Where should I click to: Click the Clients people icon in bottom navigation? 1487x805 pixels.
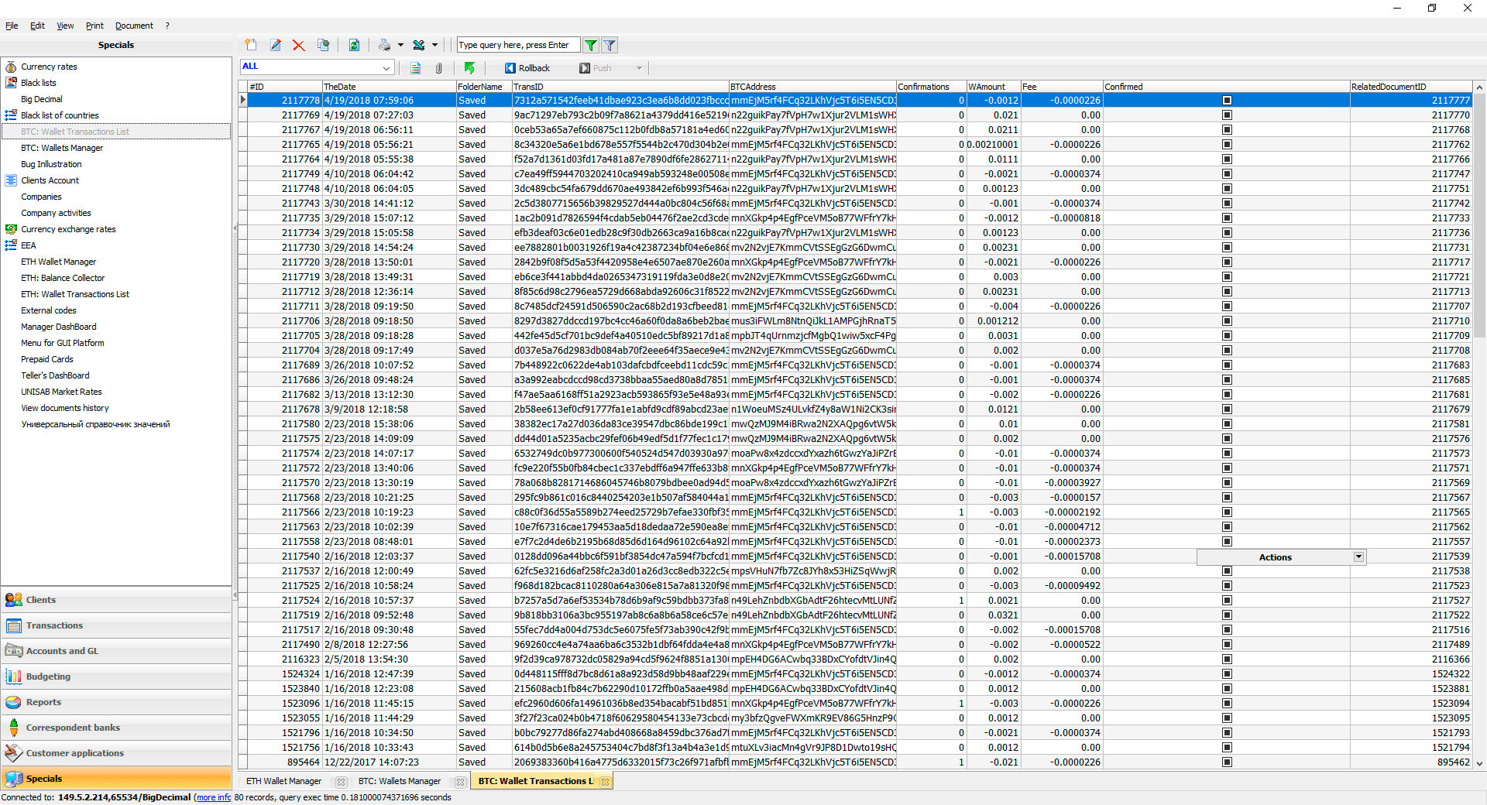tap(14, 600)
